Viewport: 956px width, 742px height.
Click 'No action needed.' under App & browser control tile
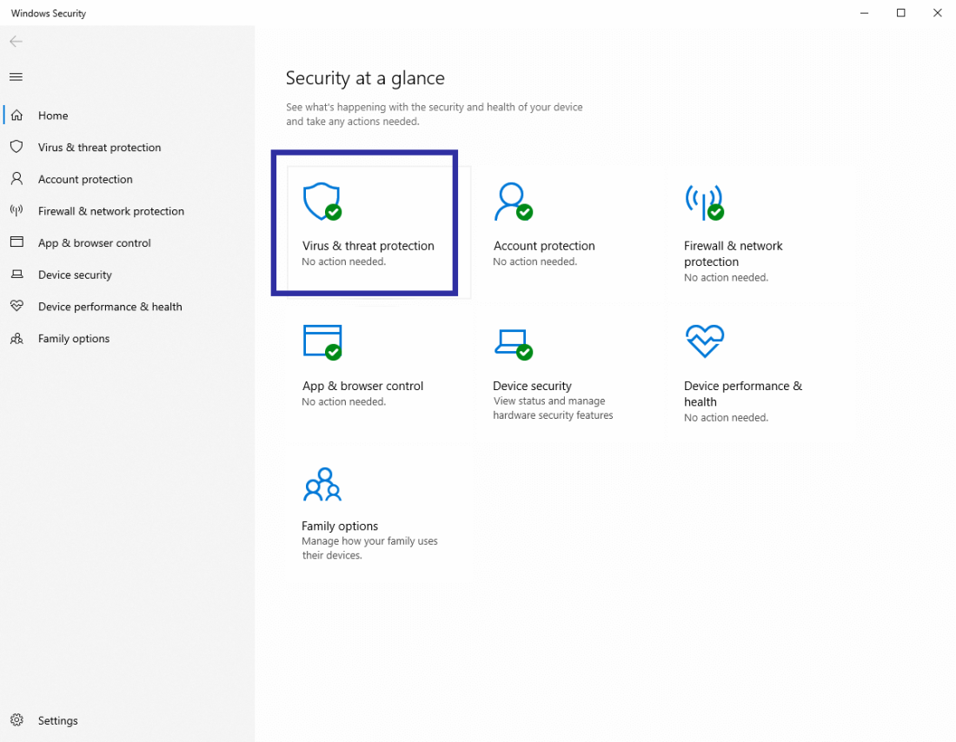click(344, 401)
